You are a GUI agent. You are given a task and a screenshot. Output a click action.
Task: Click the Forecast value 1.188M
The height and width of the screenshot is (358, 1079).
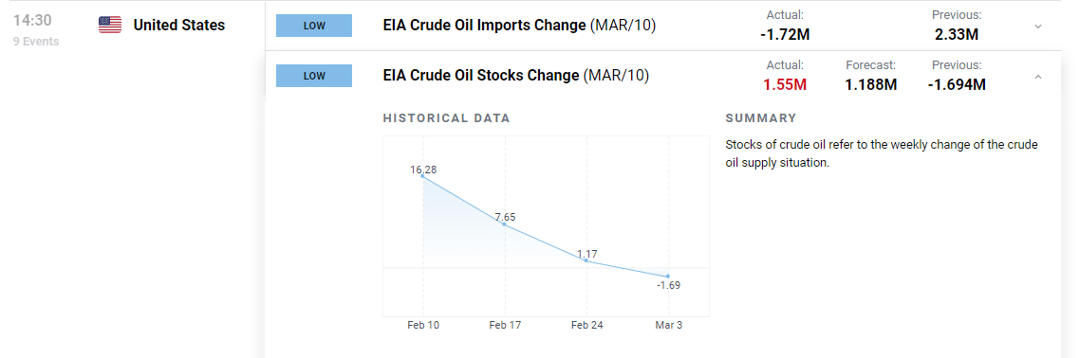(871, 84)
